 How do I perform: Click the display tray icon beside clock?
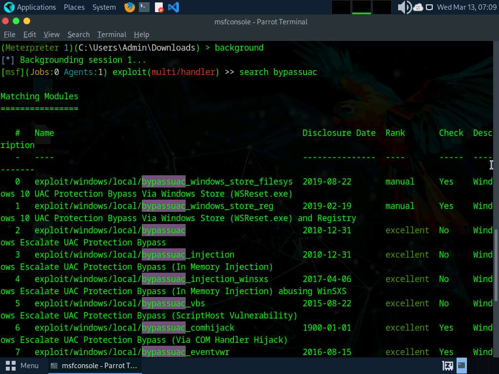[429, 7]
